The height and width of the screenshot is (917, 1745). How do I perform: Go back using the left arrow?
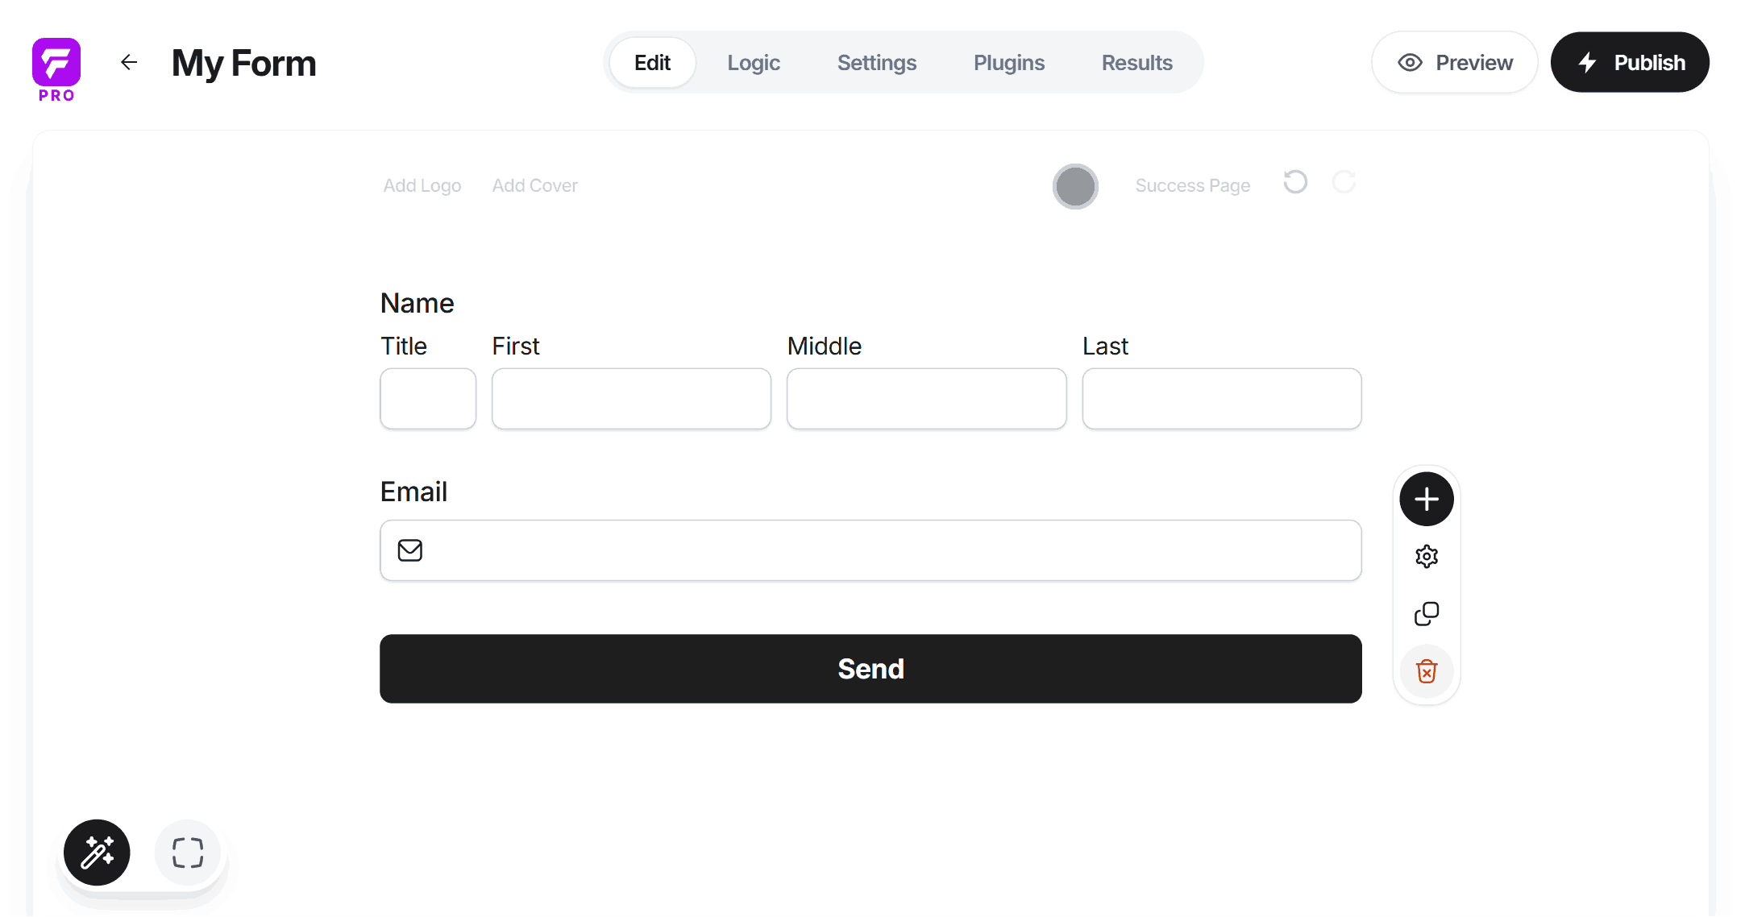coord(129,62)
